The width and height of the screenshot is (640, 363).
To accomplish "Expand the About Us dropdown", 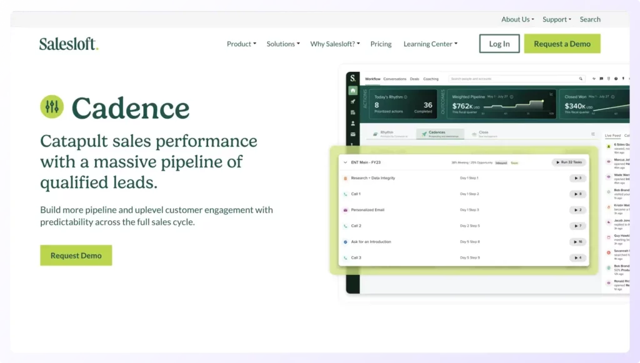I will (x=517, y=19).
